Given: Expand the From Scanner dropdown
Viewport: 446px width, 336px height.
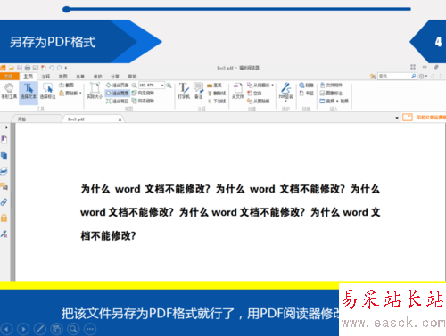Looking at the screenshot, I should click(272, 86).
